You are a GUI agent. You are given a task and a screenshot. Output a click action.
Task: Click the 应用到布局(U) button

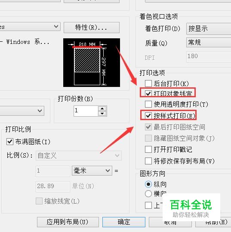68,222
